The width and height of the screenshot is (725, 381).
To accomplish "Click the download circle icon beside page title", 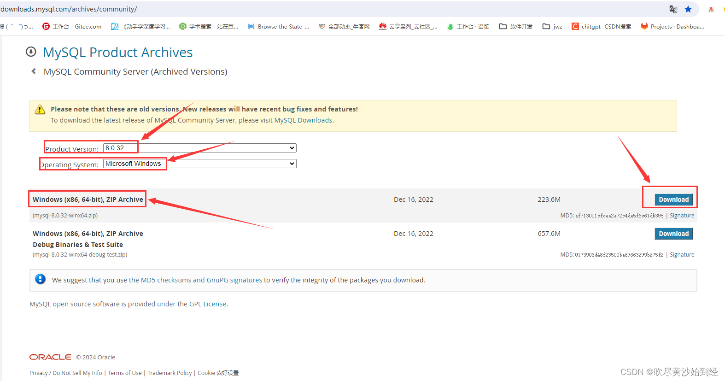I will click(31, 52).
